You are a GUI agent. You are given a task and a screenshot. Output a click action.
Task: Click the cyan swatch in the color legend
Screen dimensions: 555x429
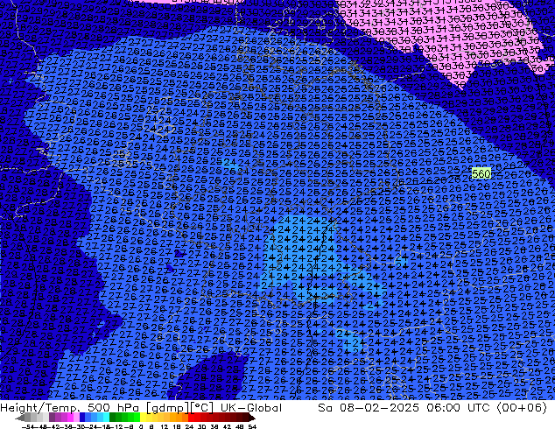pyautogui.click(x=107, y=417)
